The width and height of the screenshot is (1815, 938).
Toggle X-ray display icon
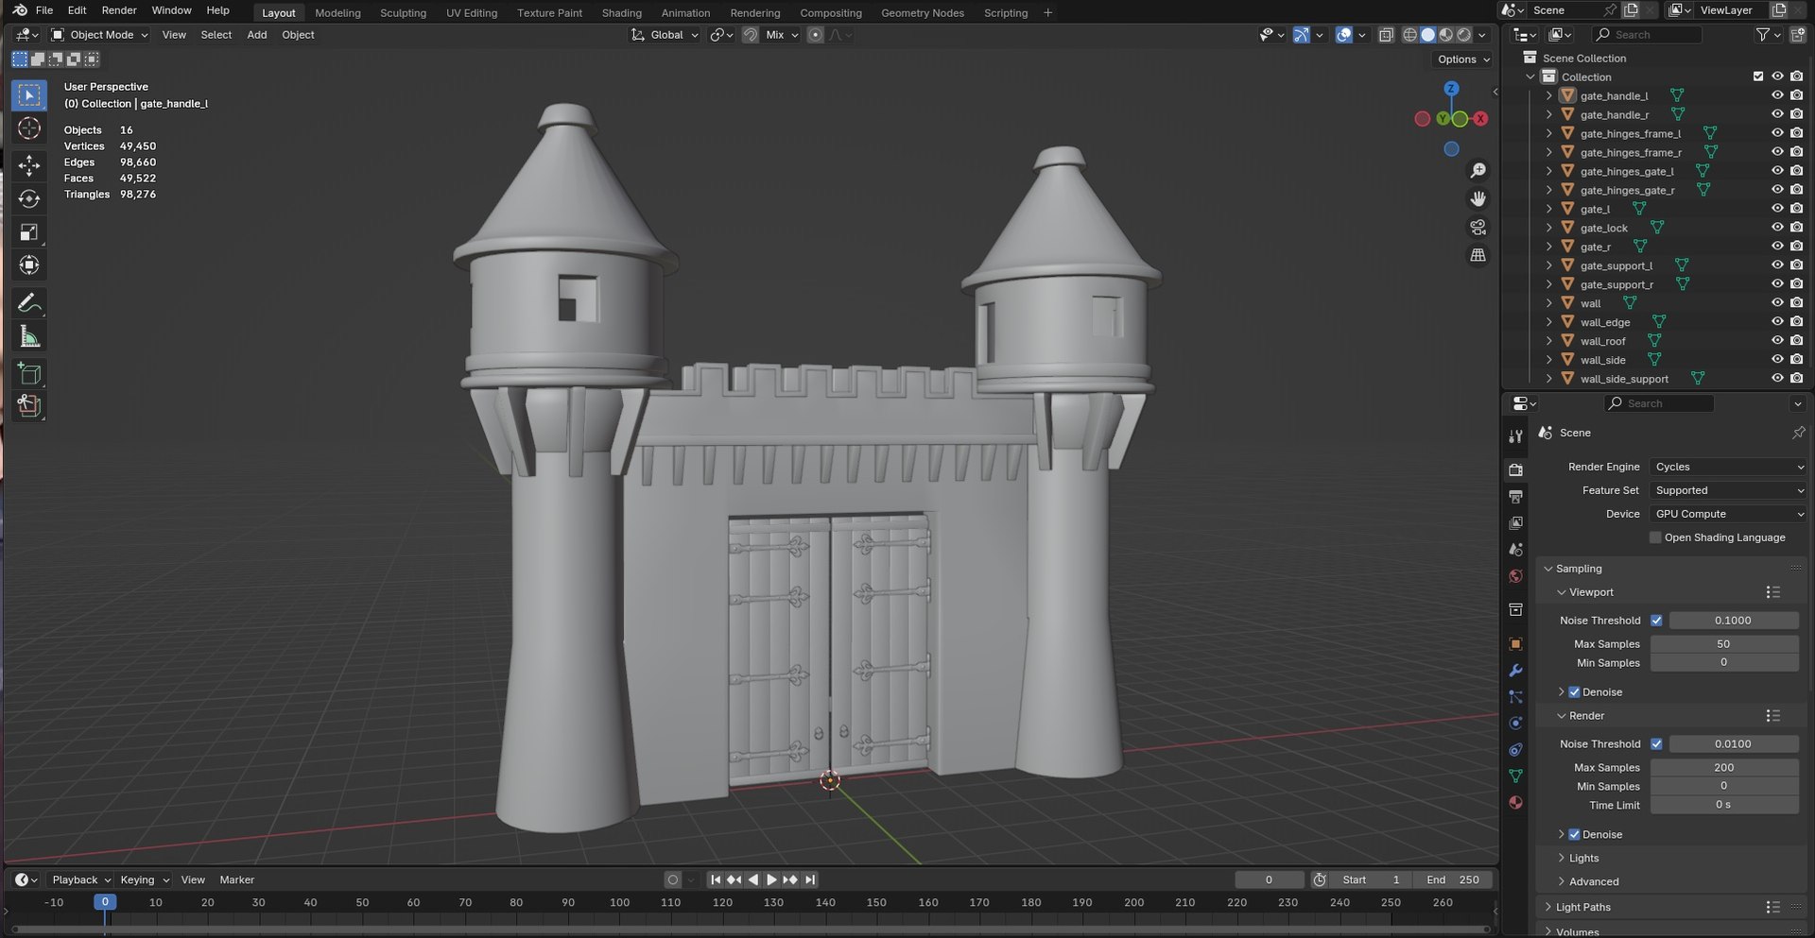coord(1386,35)
